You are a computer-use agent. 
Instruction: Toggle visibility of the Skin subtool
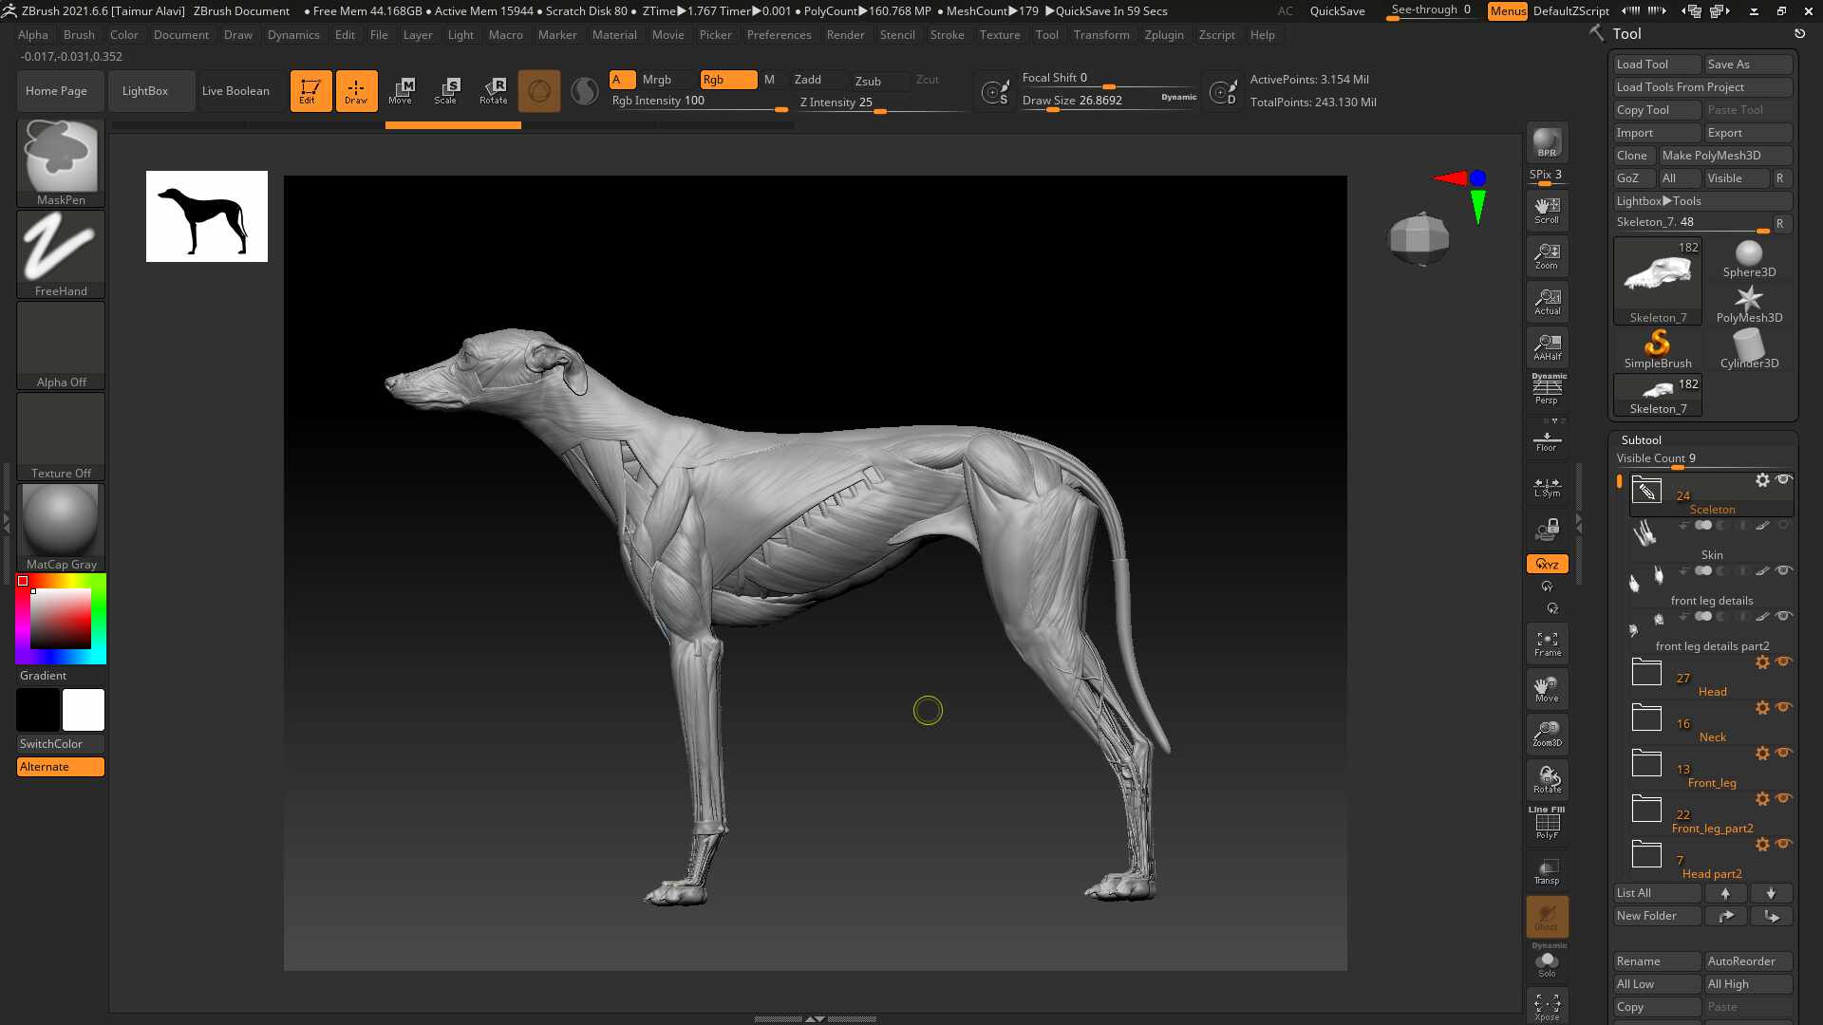pyautogui.click(x=1783, y=525)
